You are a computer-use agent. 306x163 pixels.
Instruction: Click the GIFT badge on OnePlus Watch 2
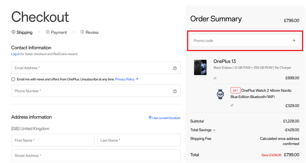[235, 91]
